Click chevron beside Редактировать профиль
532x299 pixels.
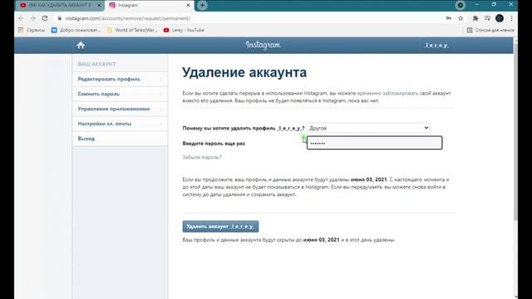coord(161,79)
